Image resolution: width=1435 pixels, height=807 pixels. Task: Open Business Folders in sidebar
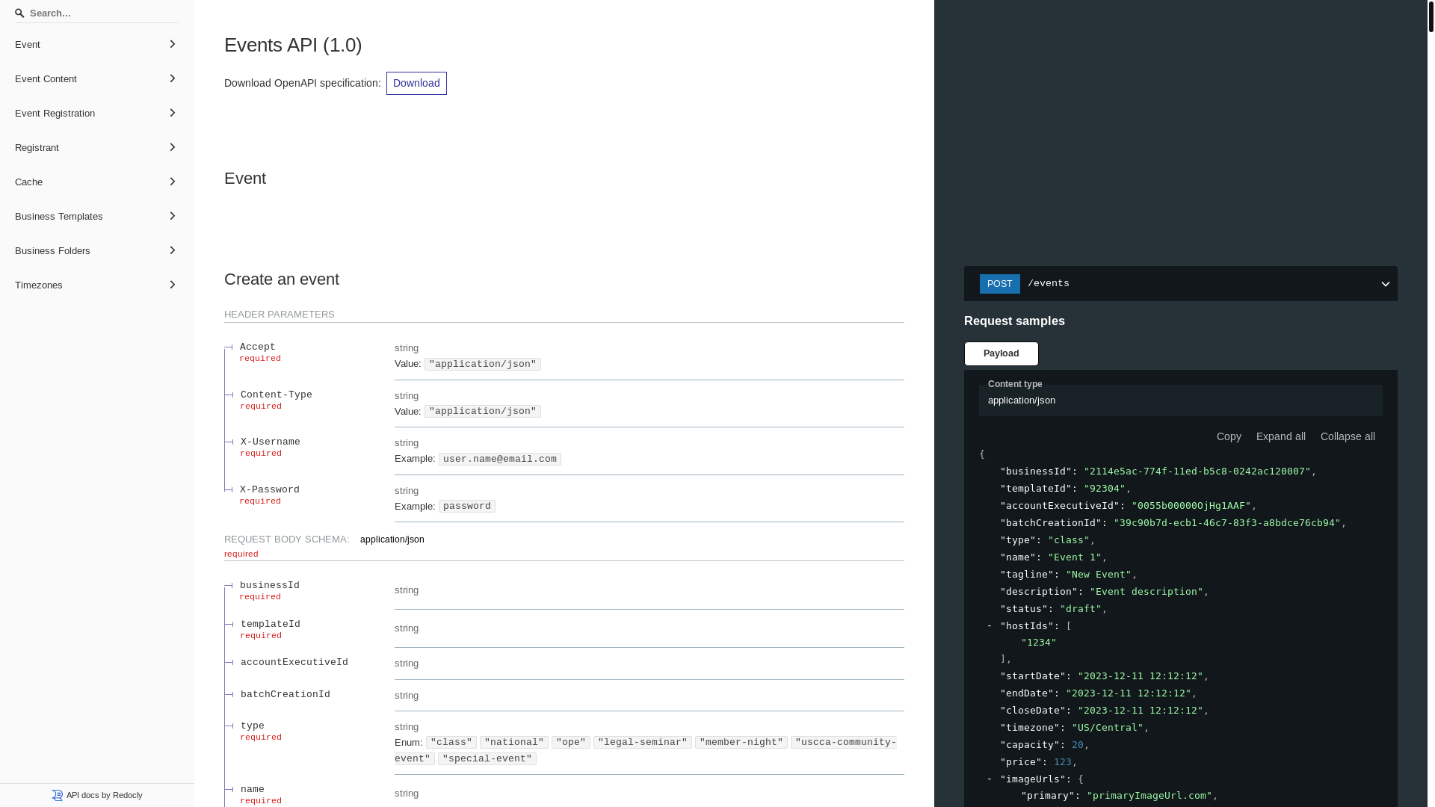pos(97,251)
